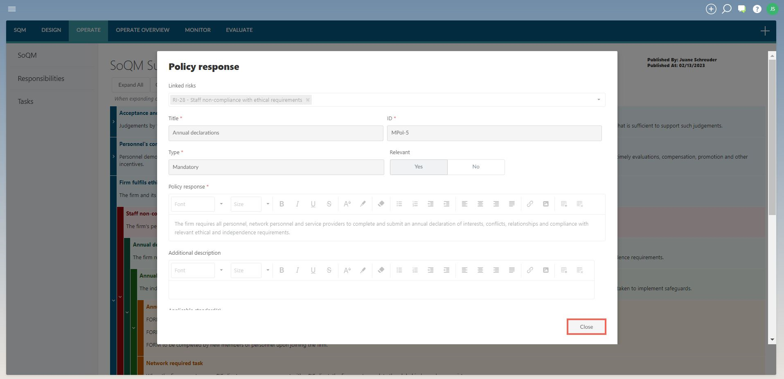Click the ID field MPol-5
The width and height of the screenshot is (784, 379).
coord(494,133)
